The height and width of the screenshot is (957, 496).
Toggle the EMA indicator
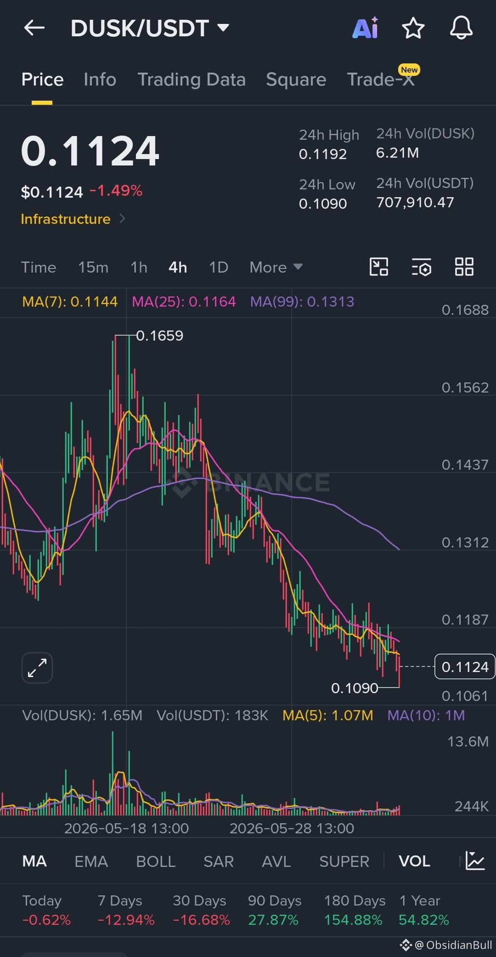tap(91, 861)
